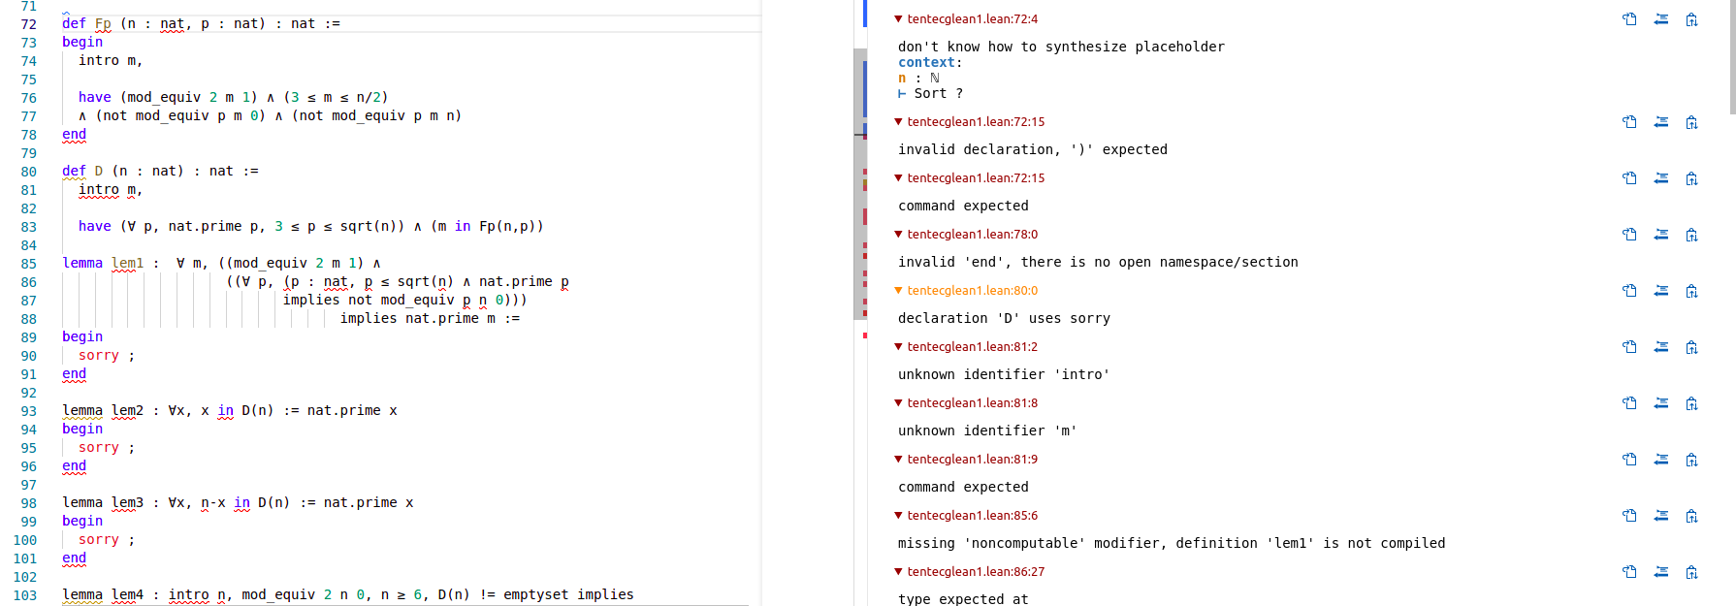
Task: Click the infoview vertical scrollbar thumb
Action: (1732, 56)
